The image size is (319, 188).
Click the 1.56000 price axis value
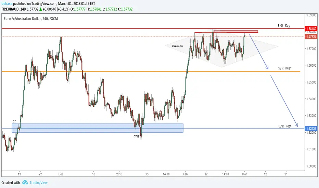click(x=311, y=65)
